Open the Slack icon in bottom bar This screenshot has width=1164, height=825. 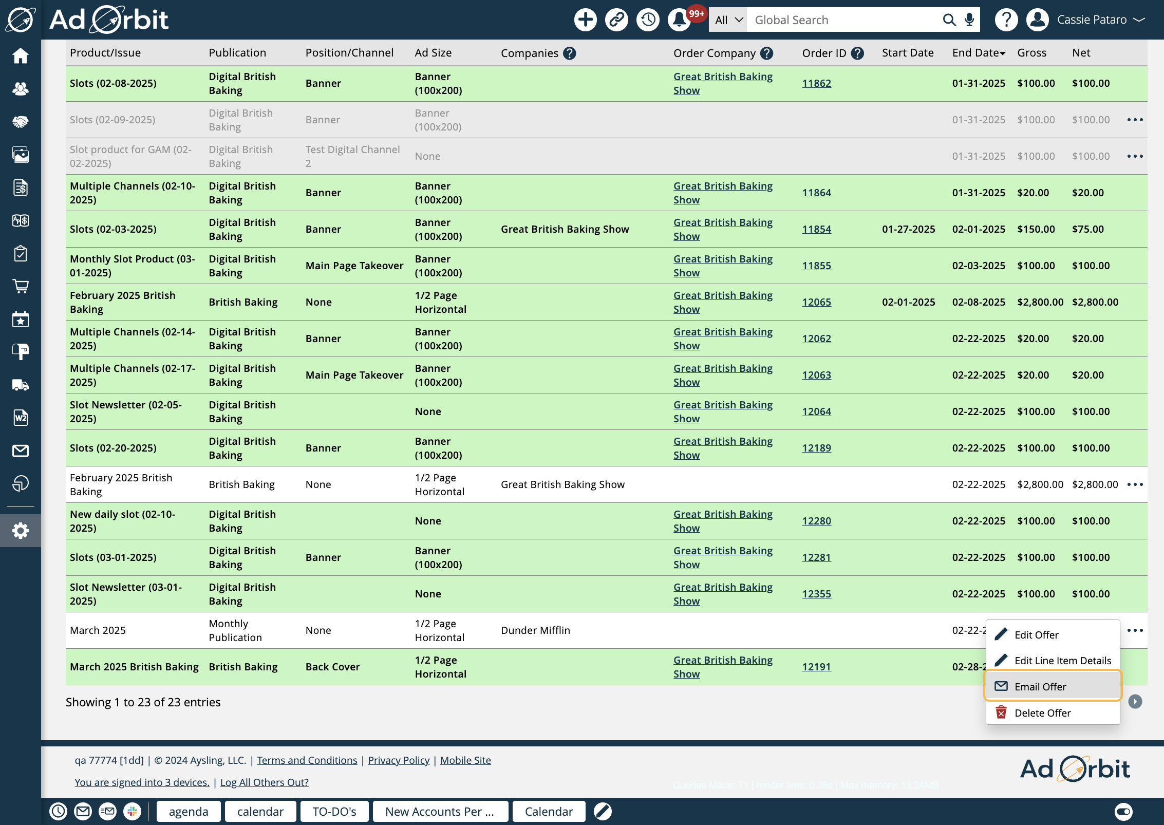click(133, 811)
